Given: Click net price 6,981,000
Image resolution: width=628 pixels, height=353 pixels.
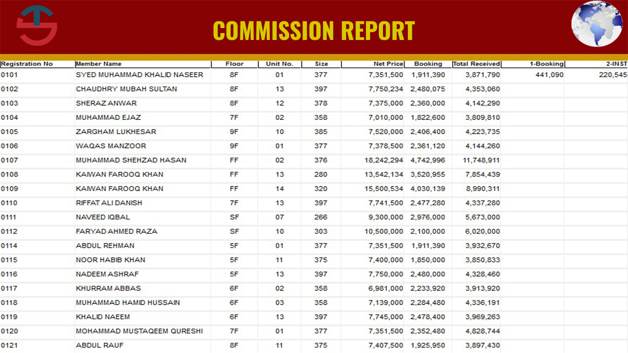Looking at the screenshot, I should pyautogui.click(x=386, y=288).
